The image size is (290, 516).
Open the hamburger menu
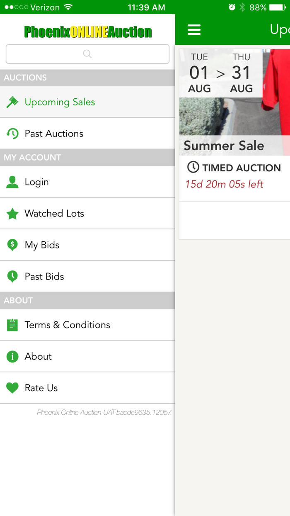click(194, 29)
